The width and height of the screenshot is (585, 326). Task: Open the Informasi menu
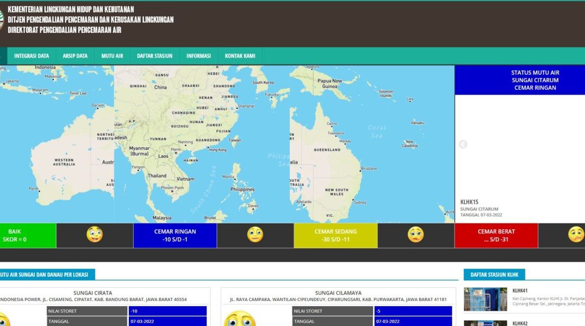pyautogui.click(x=198, y=56)
